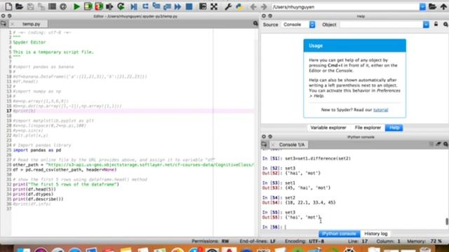
Task: Save the current file
Action: pyautogui.click(x=30, y=6)
